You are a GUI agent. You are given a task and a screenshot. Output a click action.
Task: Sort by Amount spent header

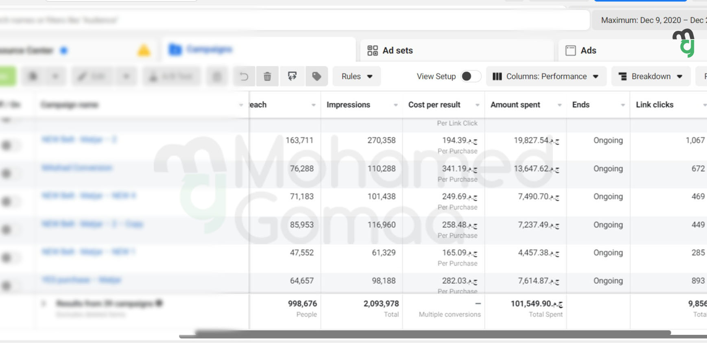point(515,105)
